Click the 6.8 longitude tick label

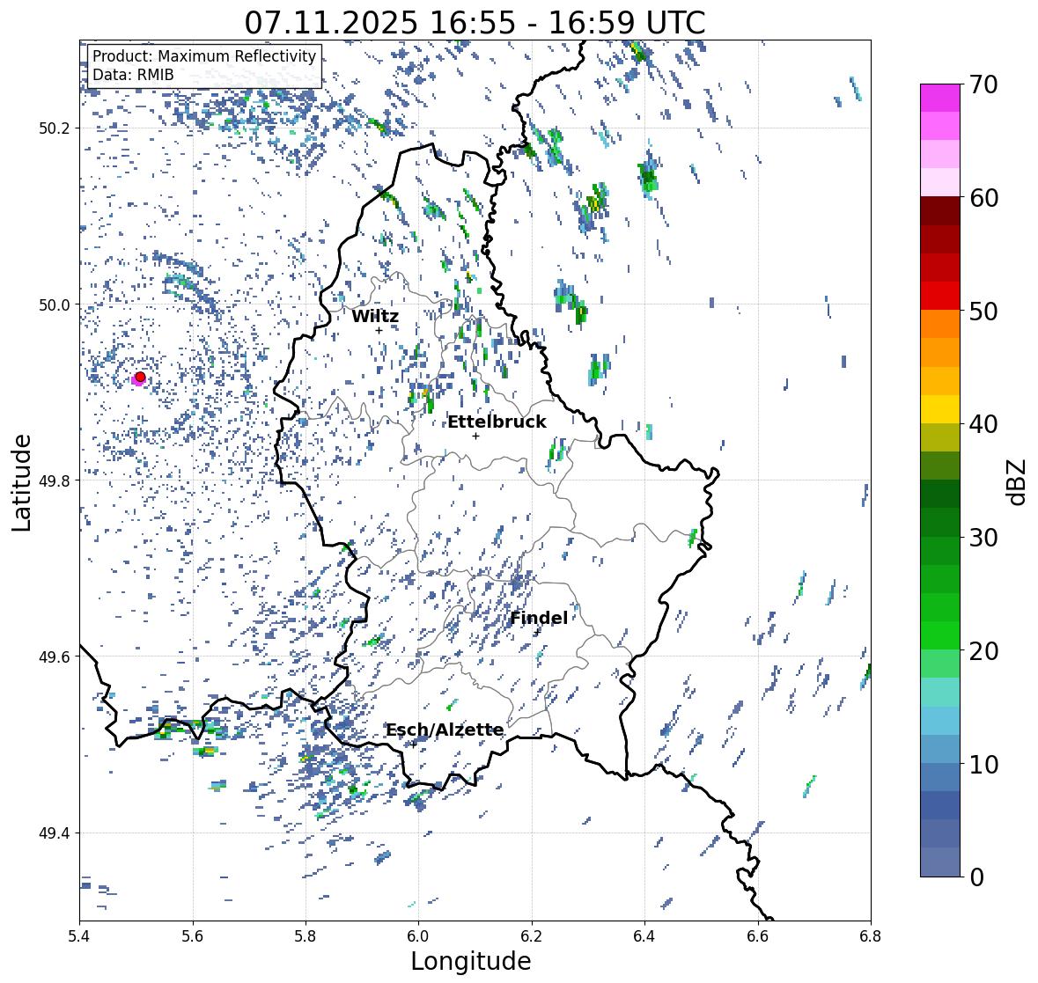(x=871, y=936)
